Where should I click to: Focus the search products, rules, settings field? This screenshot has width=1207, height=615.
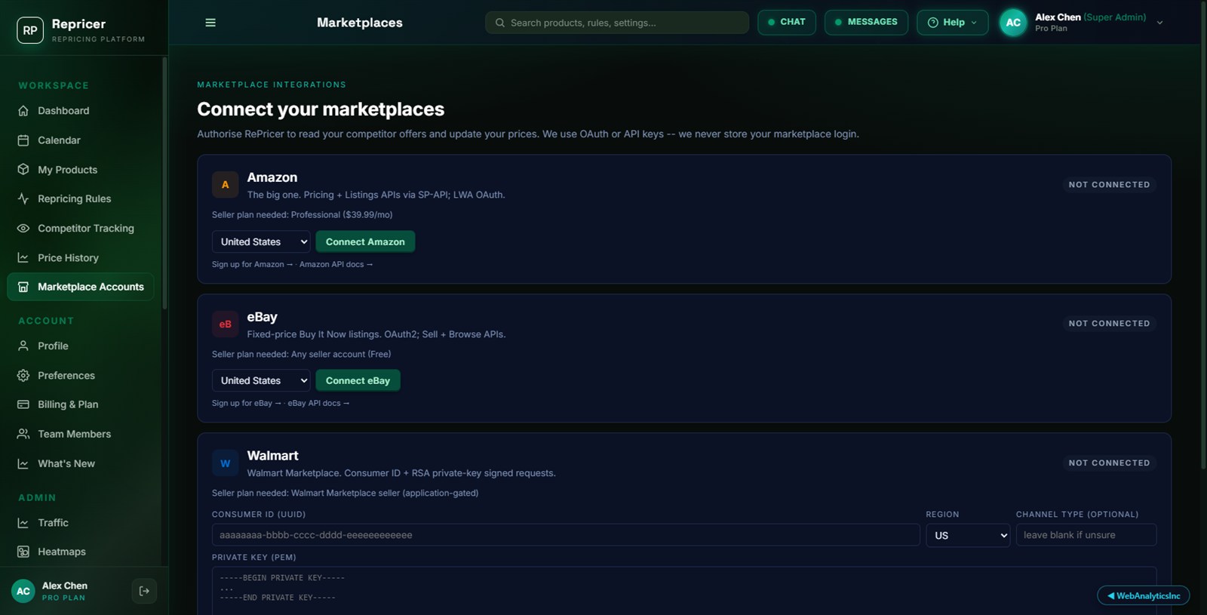click(617, 23)
